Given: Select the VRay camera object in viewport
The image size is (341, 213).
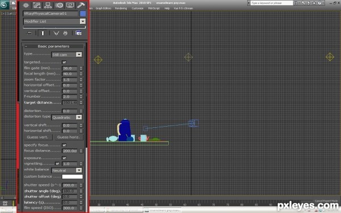Looking at the screenshot, I should (193, 123).
